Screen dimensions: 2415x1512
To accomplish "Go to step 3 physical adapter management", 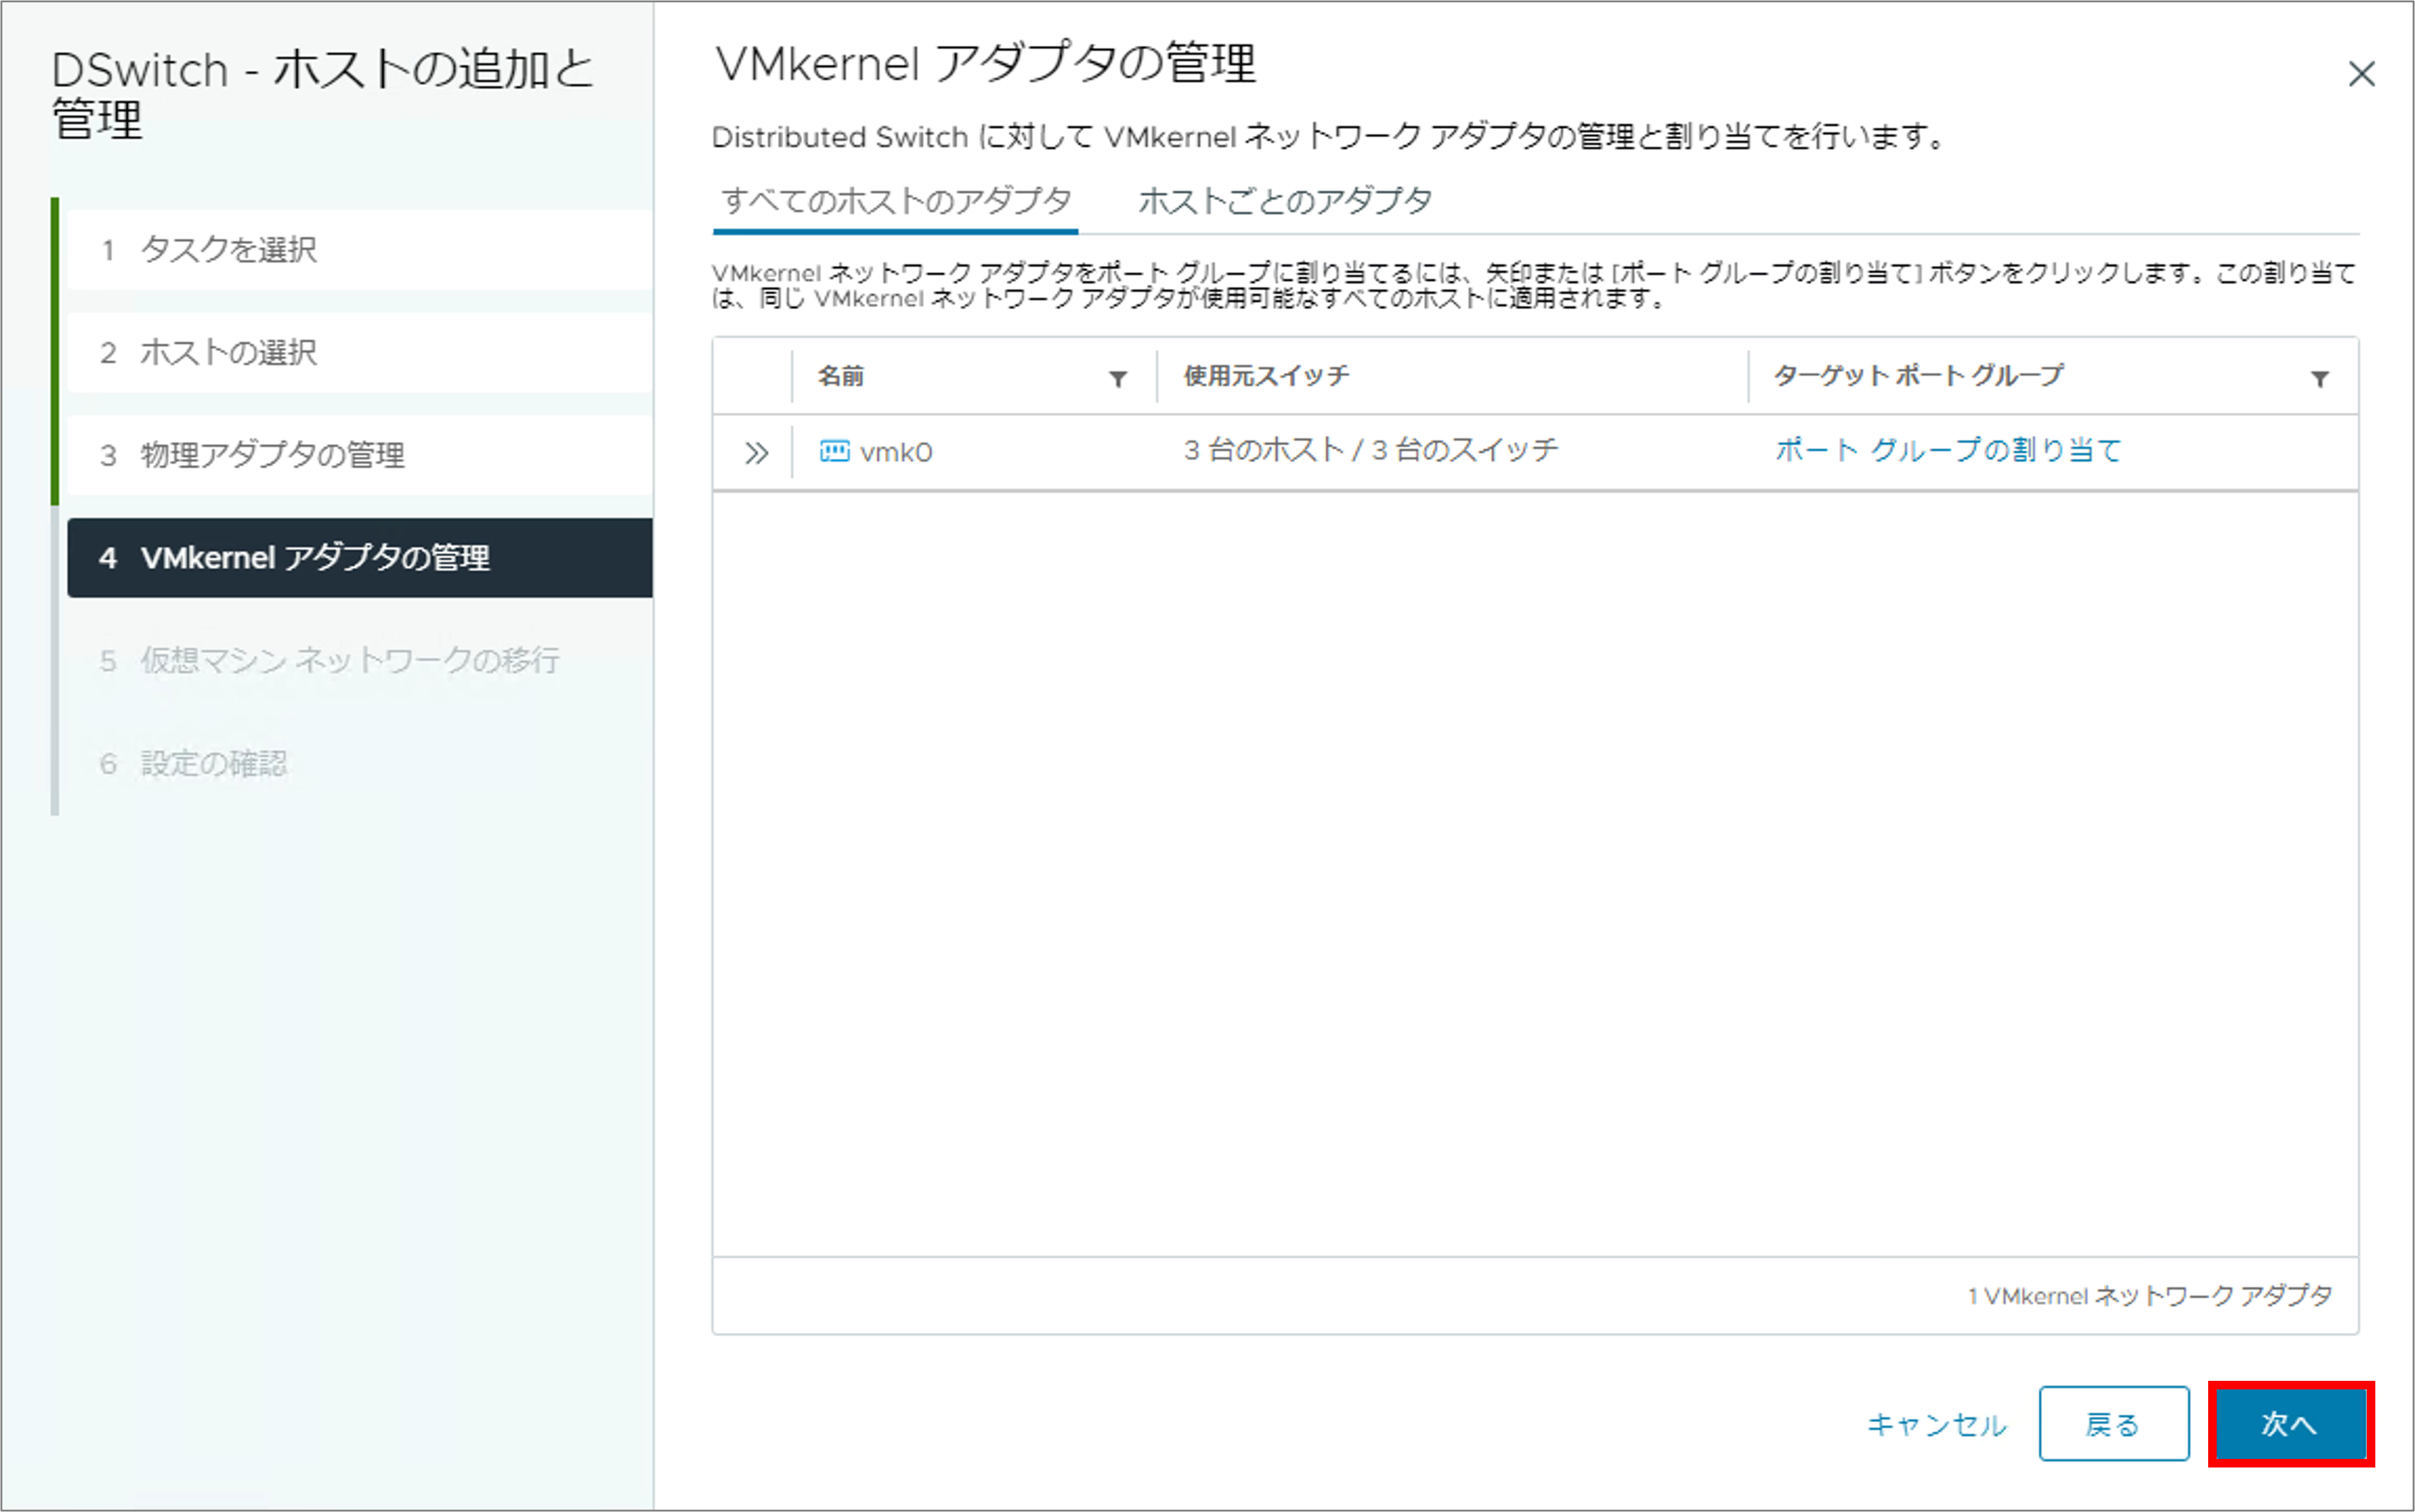I will coord(272,455).
